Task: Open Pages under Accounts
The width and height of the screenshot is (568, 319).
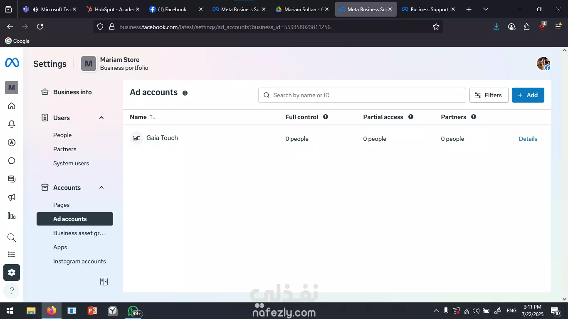Action: pos(61,205)
